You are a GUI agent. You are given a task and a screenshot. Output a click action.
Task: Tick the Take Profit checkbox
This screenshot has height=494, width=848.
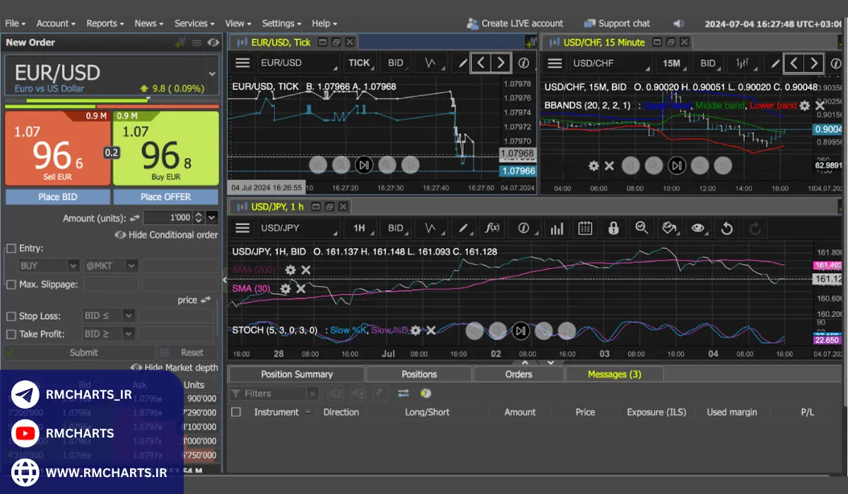tap(11, 335)
